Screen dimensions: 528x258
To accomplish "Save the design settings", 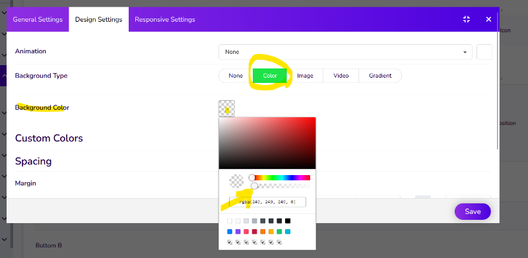I will (x=473, y=212).
